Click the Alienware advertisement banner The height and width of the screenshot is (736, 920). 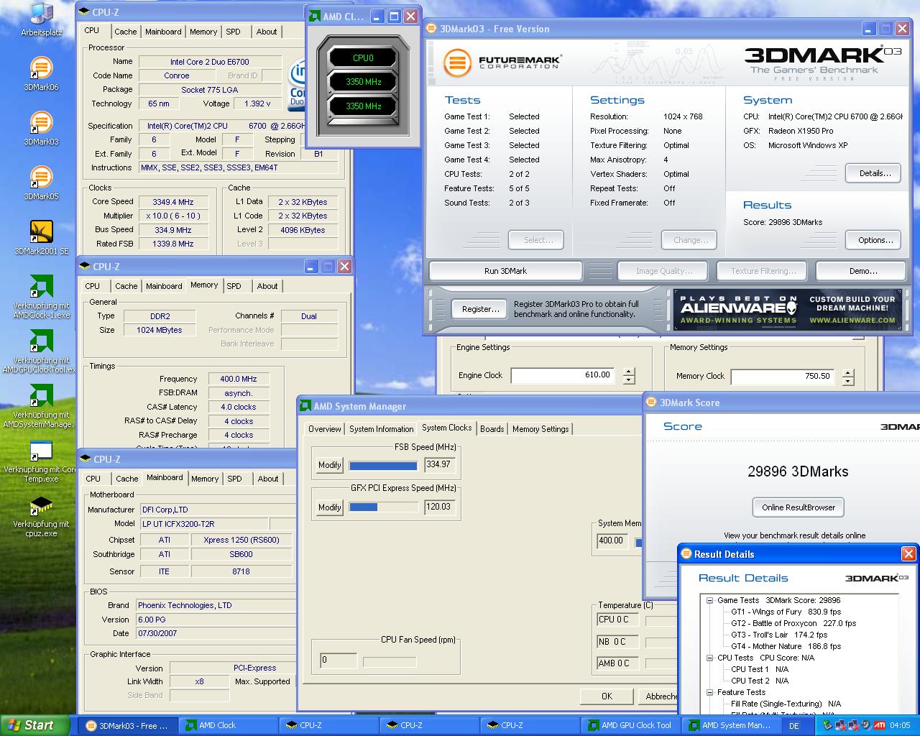(788, 310)
